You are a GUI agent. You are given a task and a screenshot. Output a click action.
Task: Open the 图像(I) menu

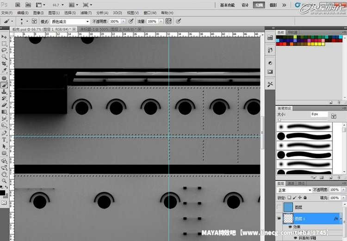pos(38,13)
